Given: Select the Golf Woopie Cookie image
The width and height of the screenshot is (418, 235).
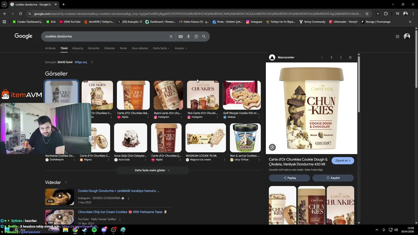Looking at the screenshot, I should coord(242,95).
